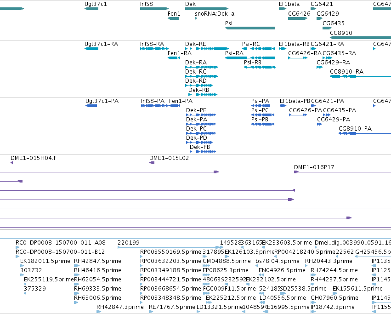The width and height of the screenshot is (391, 314).
Task: Select the CG8910-RA transcript label
Action: point(346,72)
